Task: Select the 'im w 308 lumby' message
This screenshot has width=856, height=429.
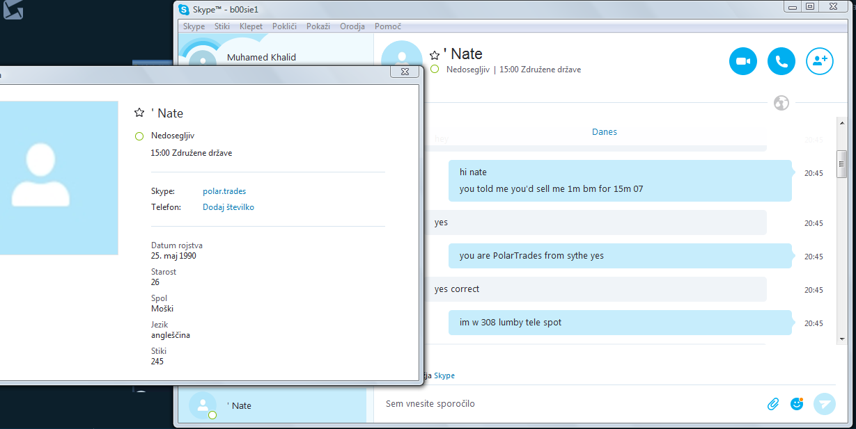Action: (620, 323)
